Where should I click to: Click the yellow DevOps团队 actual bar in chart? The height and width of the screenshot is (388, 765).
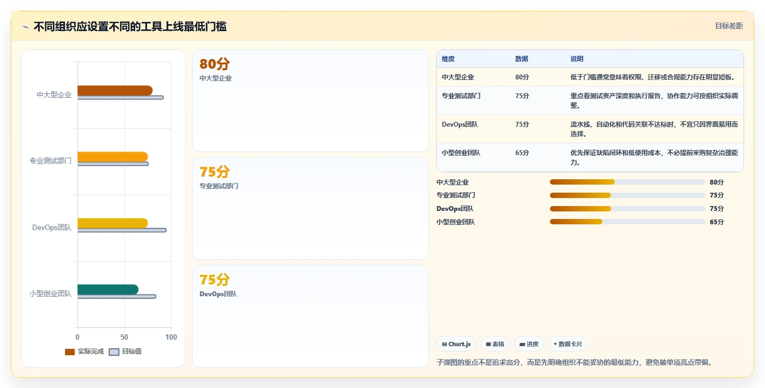click(113, 223)
